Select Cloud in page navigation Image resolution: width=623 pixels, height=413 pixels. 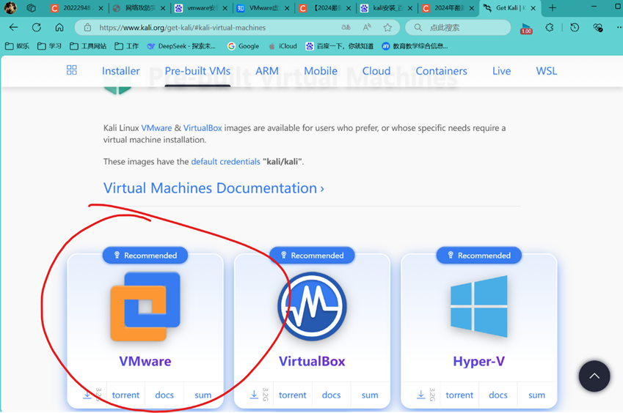pyautogui.click(x=376, y=71)
